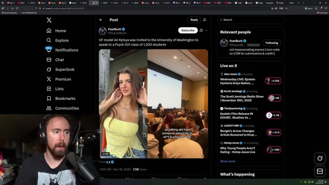
Task: Open Communities in the X sidebar
Action: [63, 108]
